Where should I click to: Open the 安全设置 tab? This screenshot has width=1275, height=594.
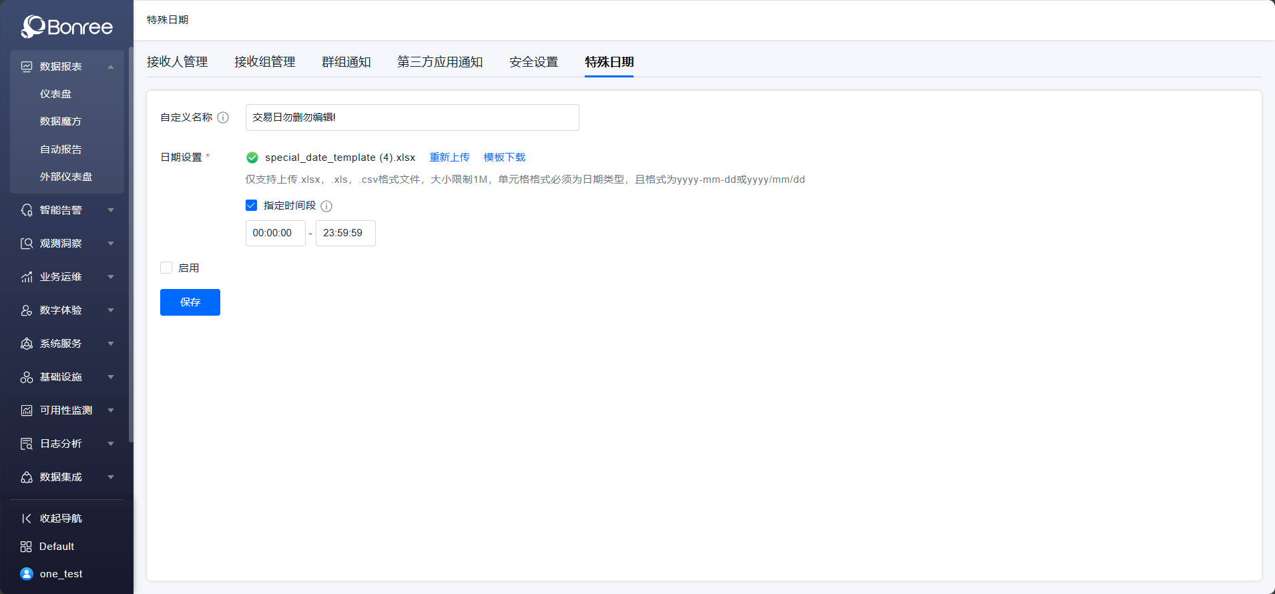(x=533, y=62)
